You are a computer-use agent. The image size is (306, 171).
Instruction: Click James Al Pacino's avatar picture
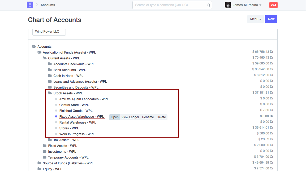point(228,5)
